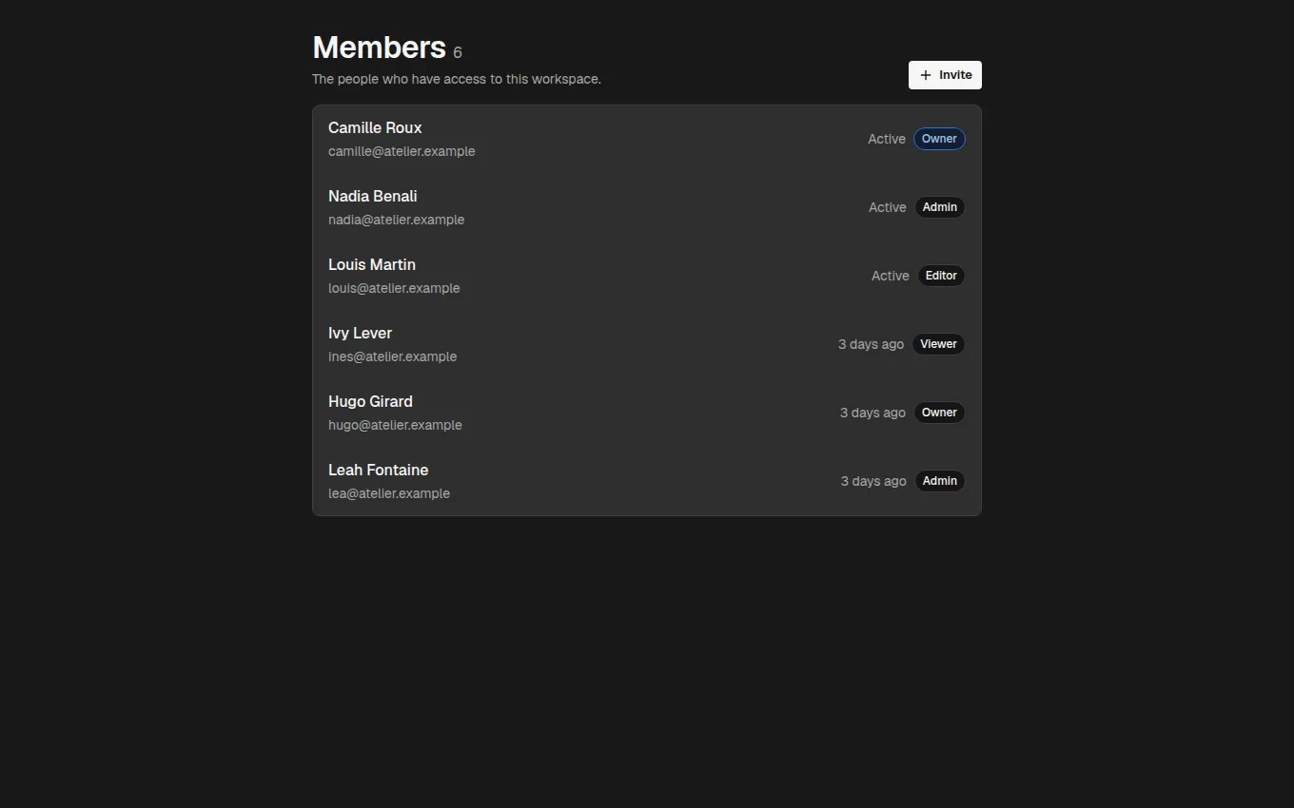Open Camille Roux's Owner role badge
This screenshot has height=808, width=1294.
point(939,139)
